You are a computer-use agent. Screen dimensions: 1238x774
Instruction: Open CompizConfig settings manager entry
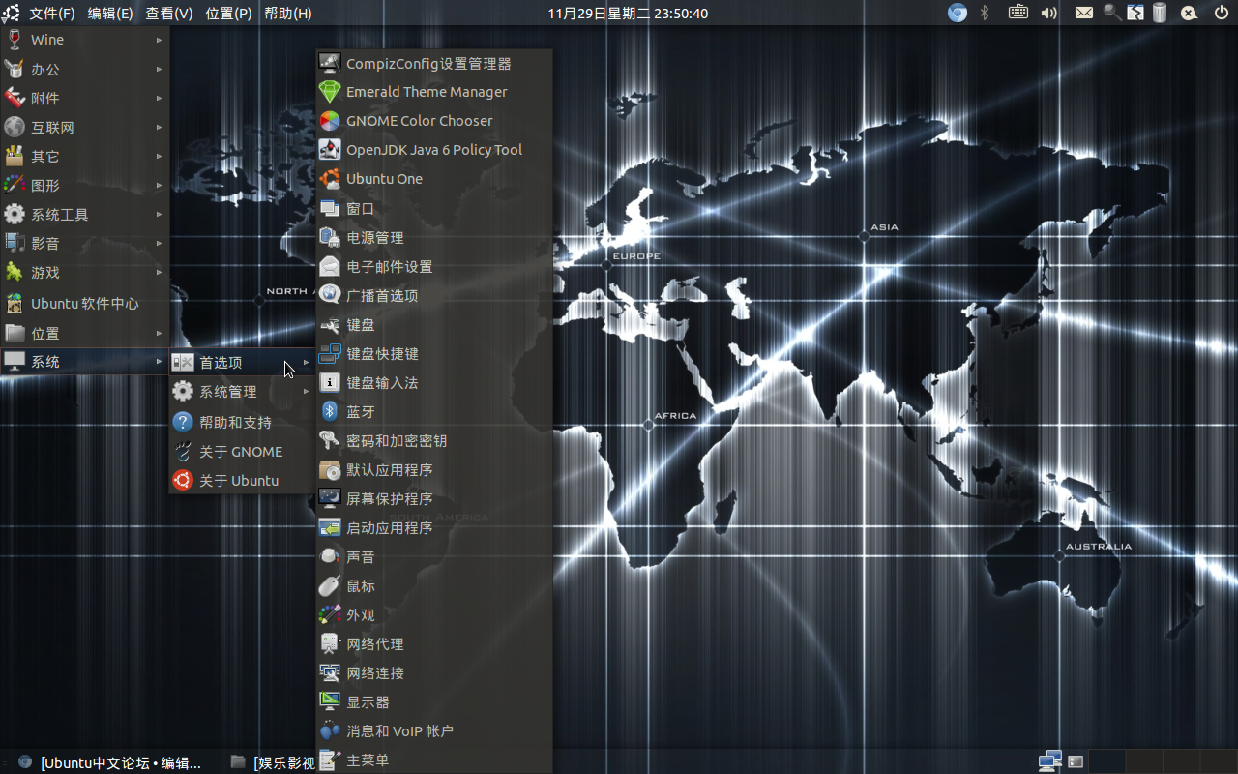coord(434,63)
